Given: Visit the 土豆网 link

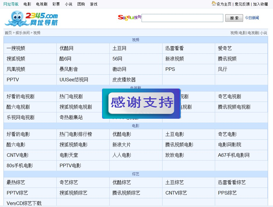Looking at the screenshot, I should point(119,48).
